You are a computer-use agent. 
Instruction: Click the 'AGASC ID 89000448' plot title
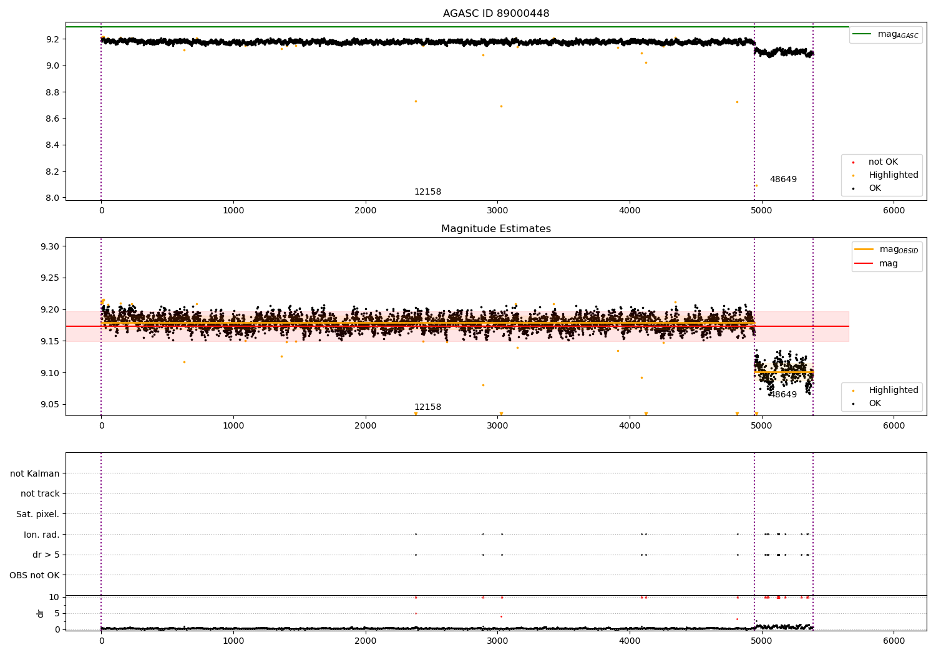496,14
